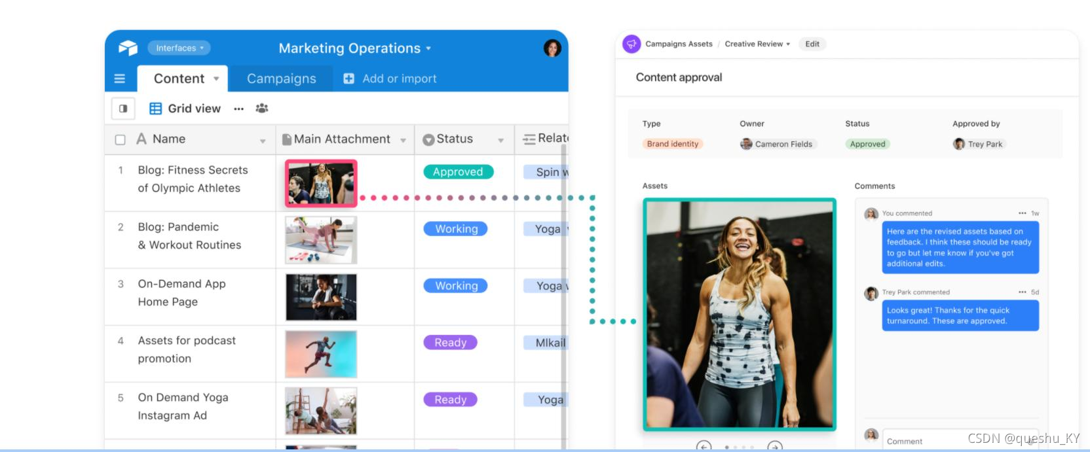The width and height of the screenshot is (1090, 452).
Task: Click Trey Park avatar in Approved by
Action: [x=959, y=144]
